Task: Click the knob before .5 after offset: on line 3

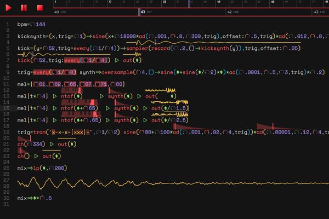Action: pos(248,36)
